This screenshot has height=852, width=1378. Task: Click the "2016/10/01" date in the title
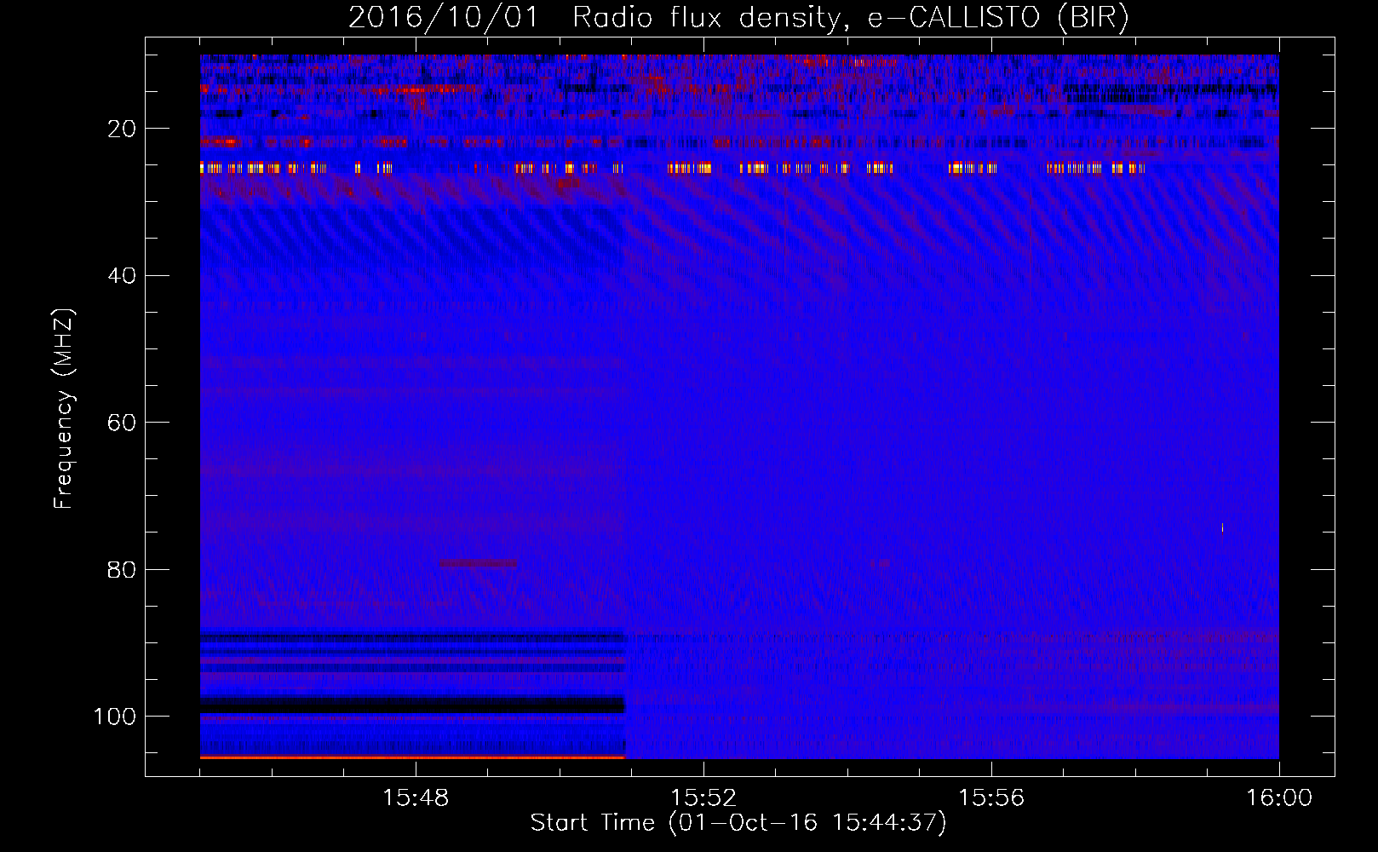click(443, 17)
